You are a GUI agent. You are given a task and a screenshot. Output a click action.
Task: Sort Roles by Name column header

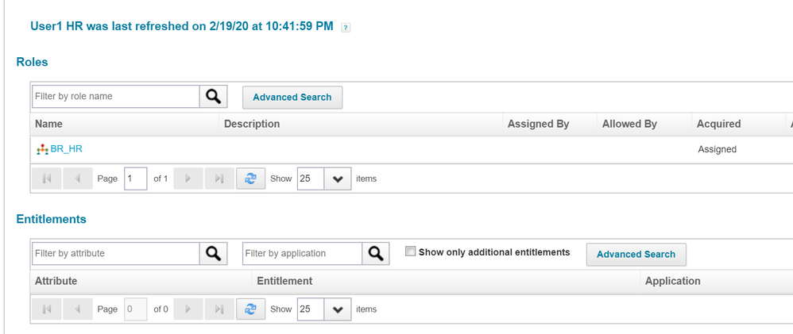pos(49,124)
